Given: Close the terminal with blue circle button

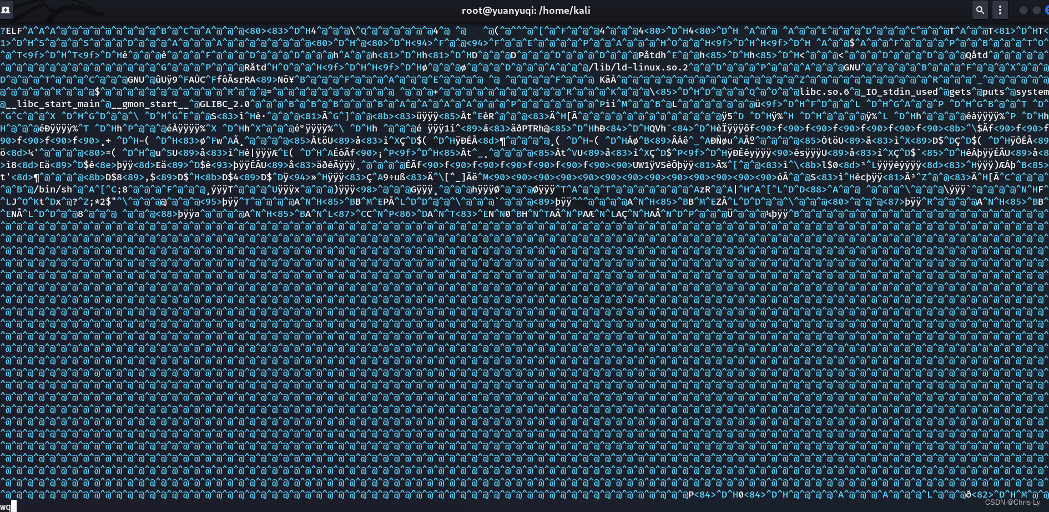Looking at the screenshot, I should point(1047,10).
